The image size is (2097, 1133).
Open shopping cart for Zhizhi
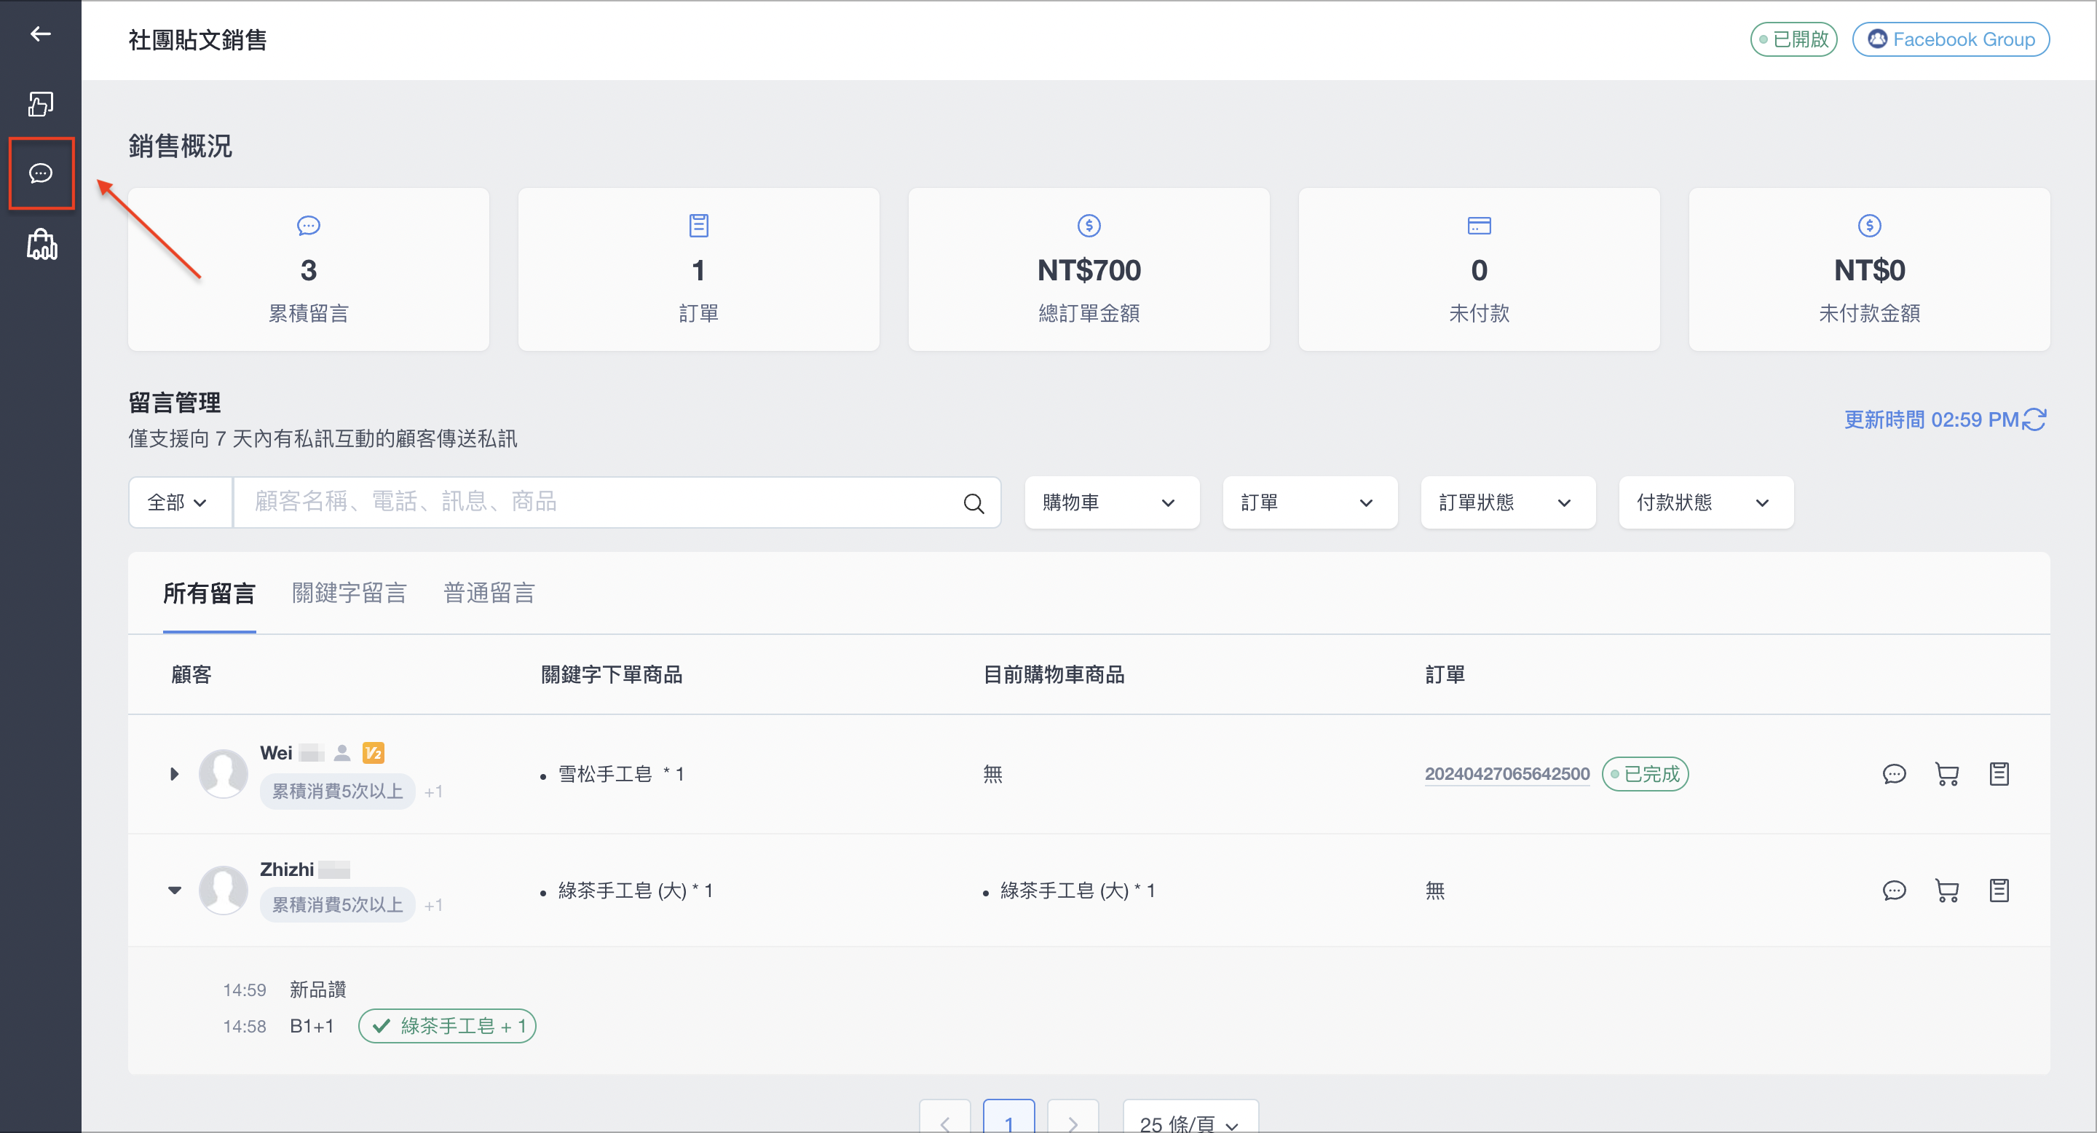(x=1946, y=891)
